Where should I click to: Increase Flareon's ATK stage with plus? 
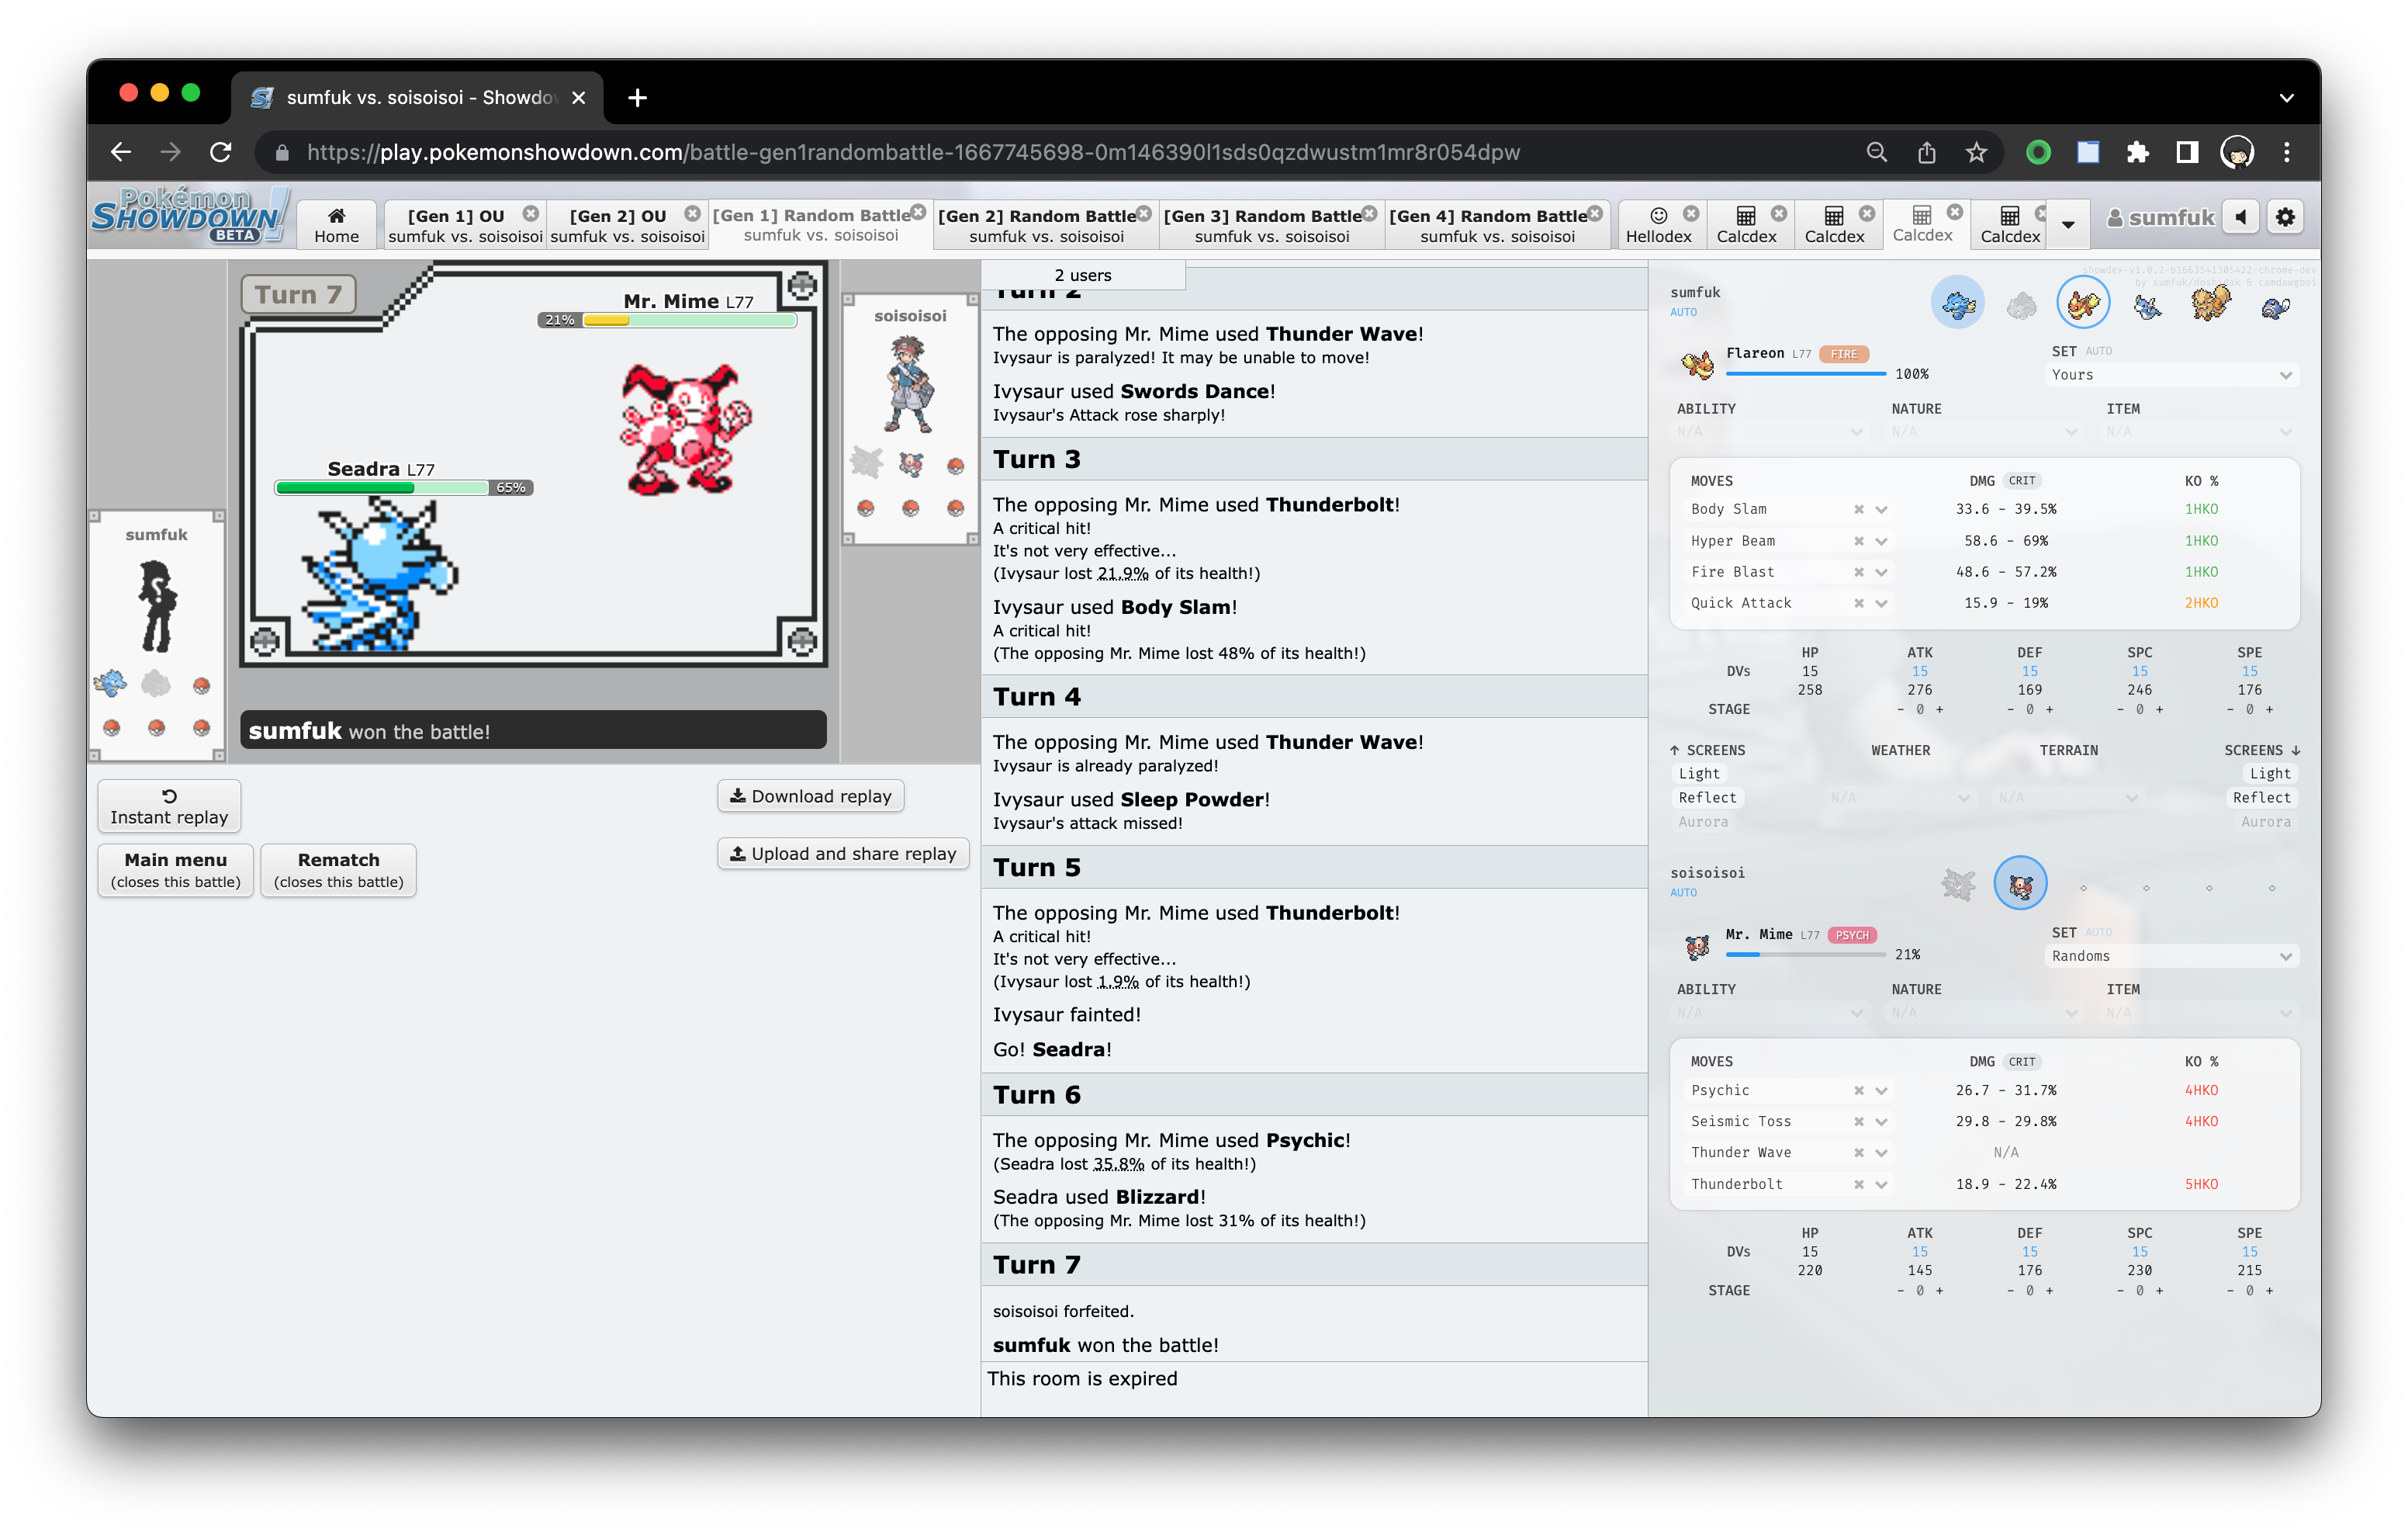1939,709
